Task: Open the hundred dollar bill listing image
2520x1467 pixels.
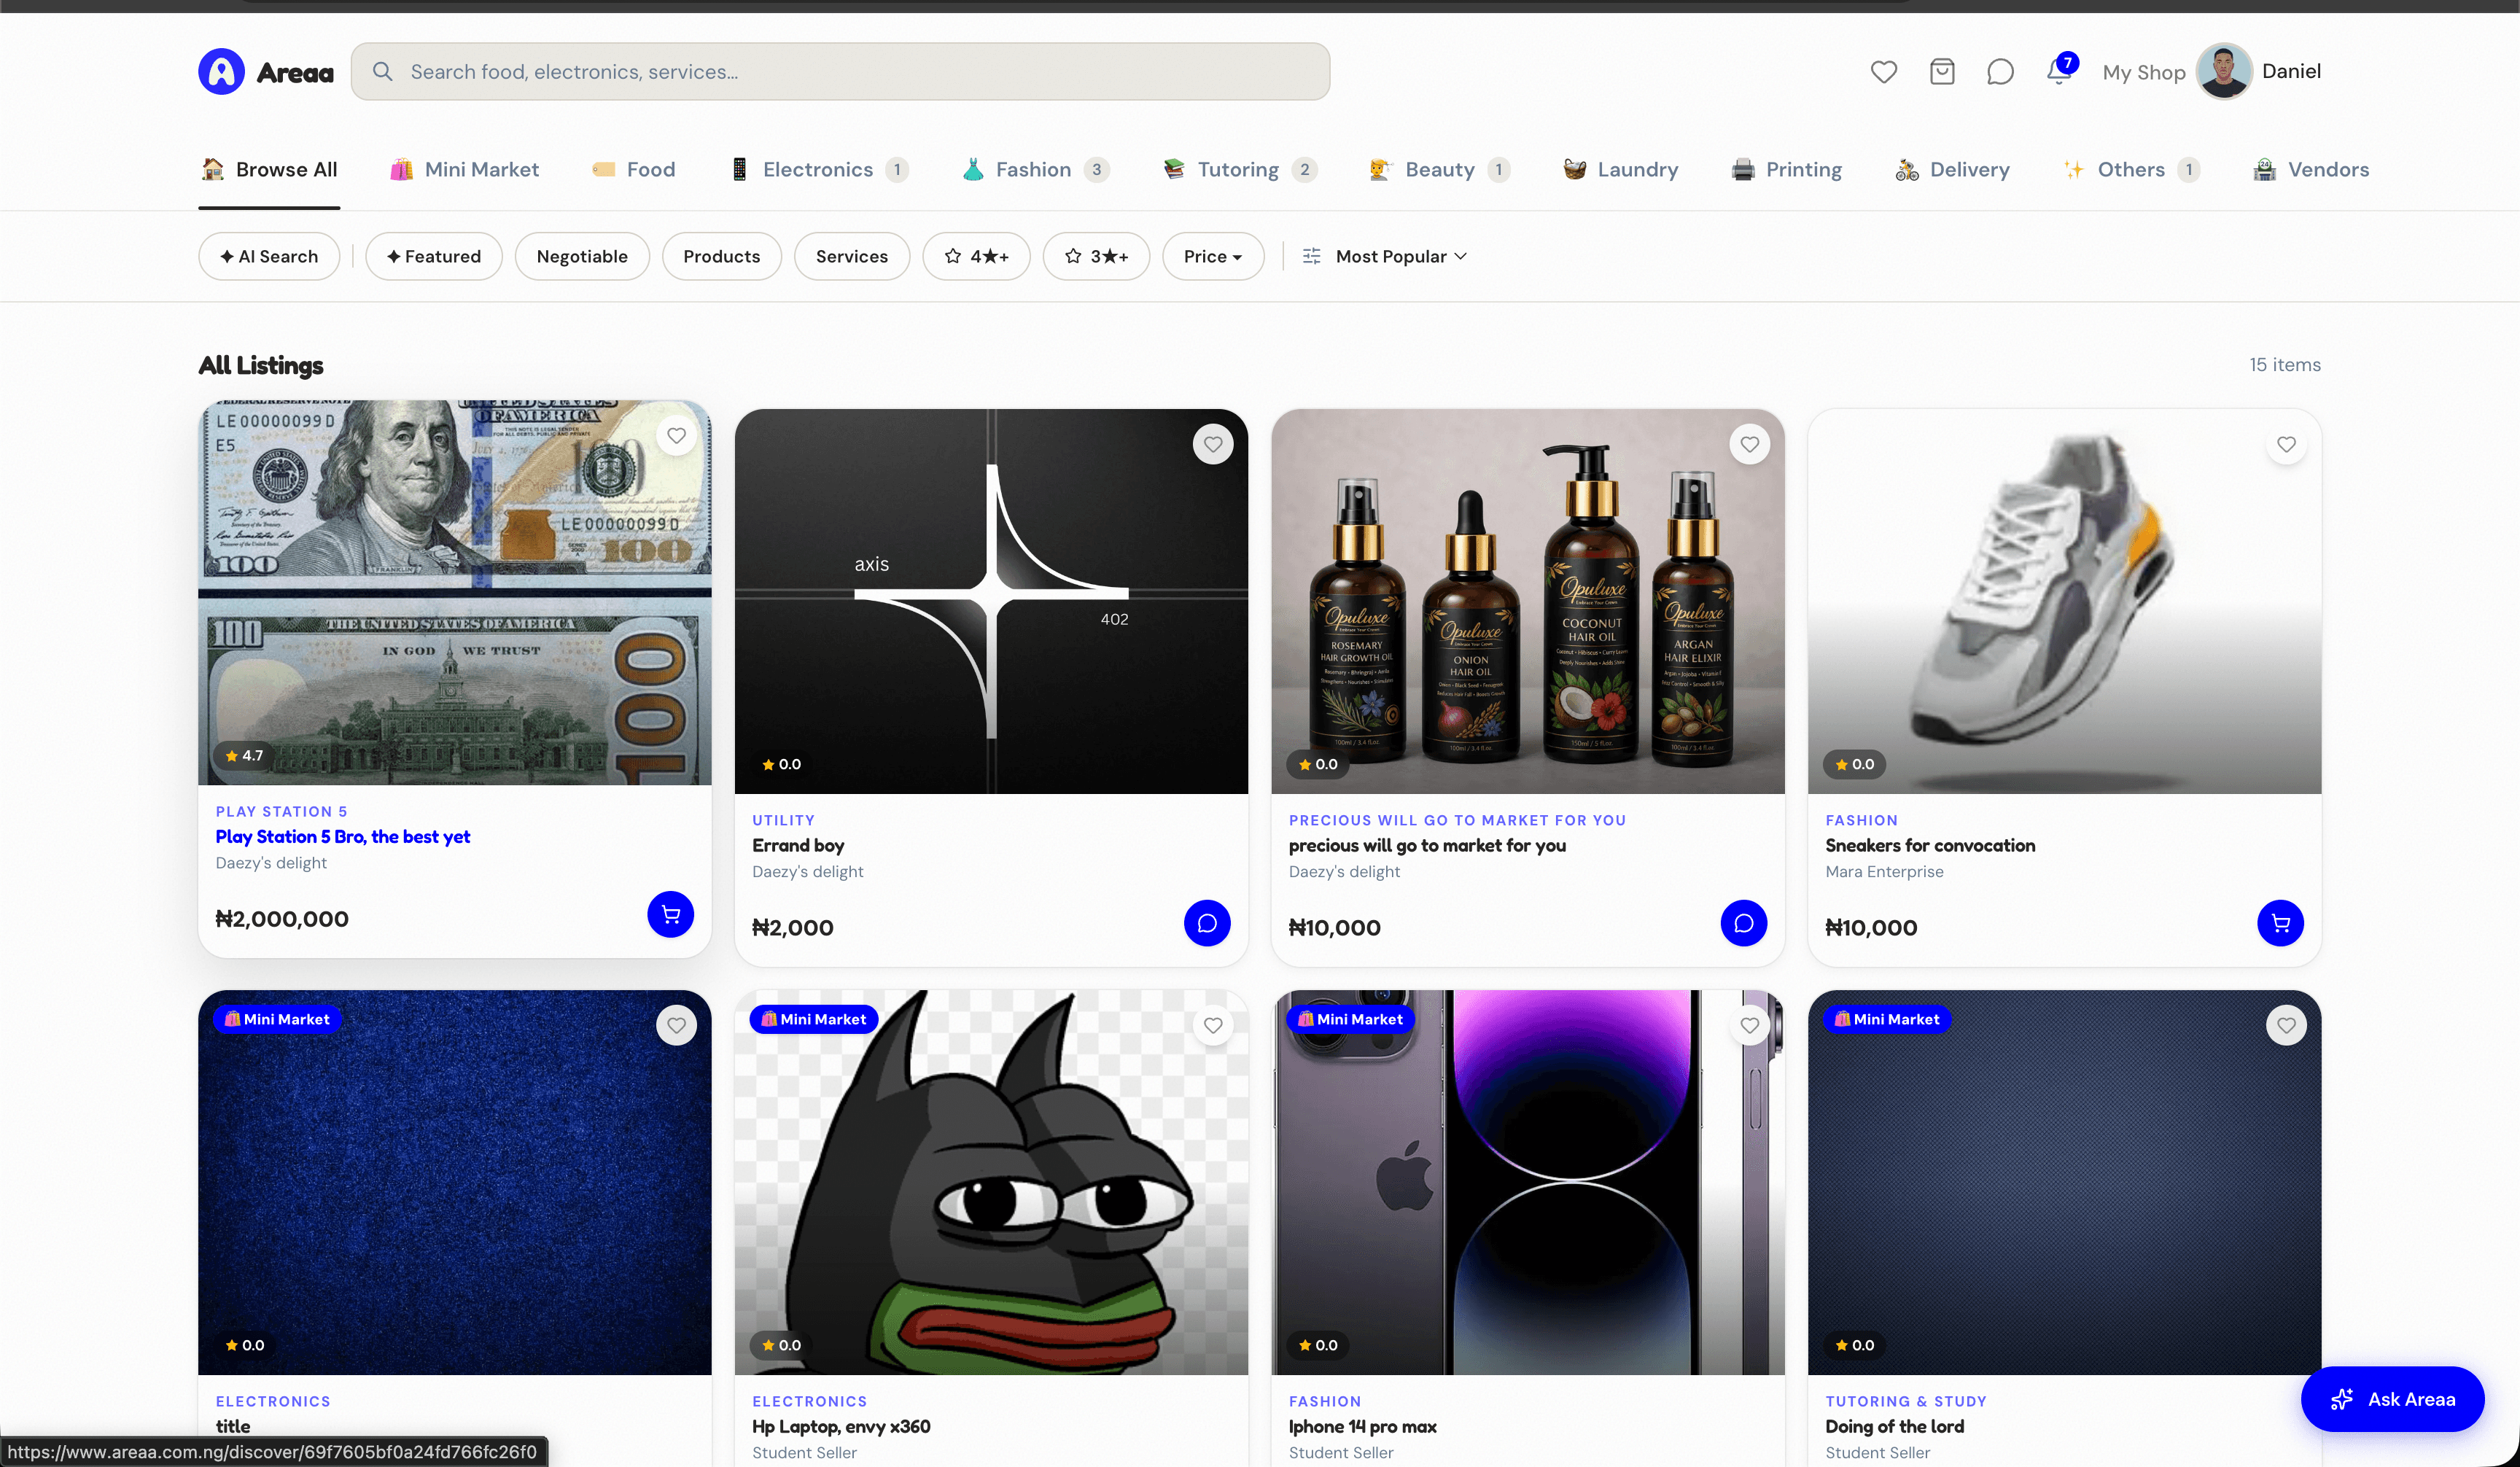Action: click(455, 592)
